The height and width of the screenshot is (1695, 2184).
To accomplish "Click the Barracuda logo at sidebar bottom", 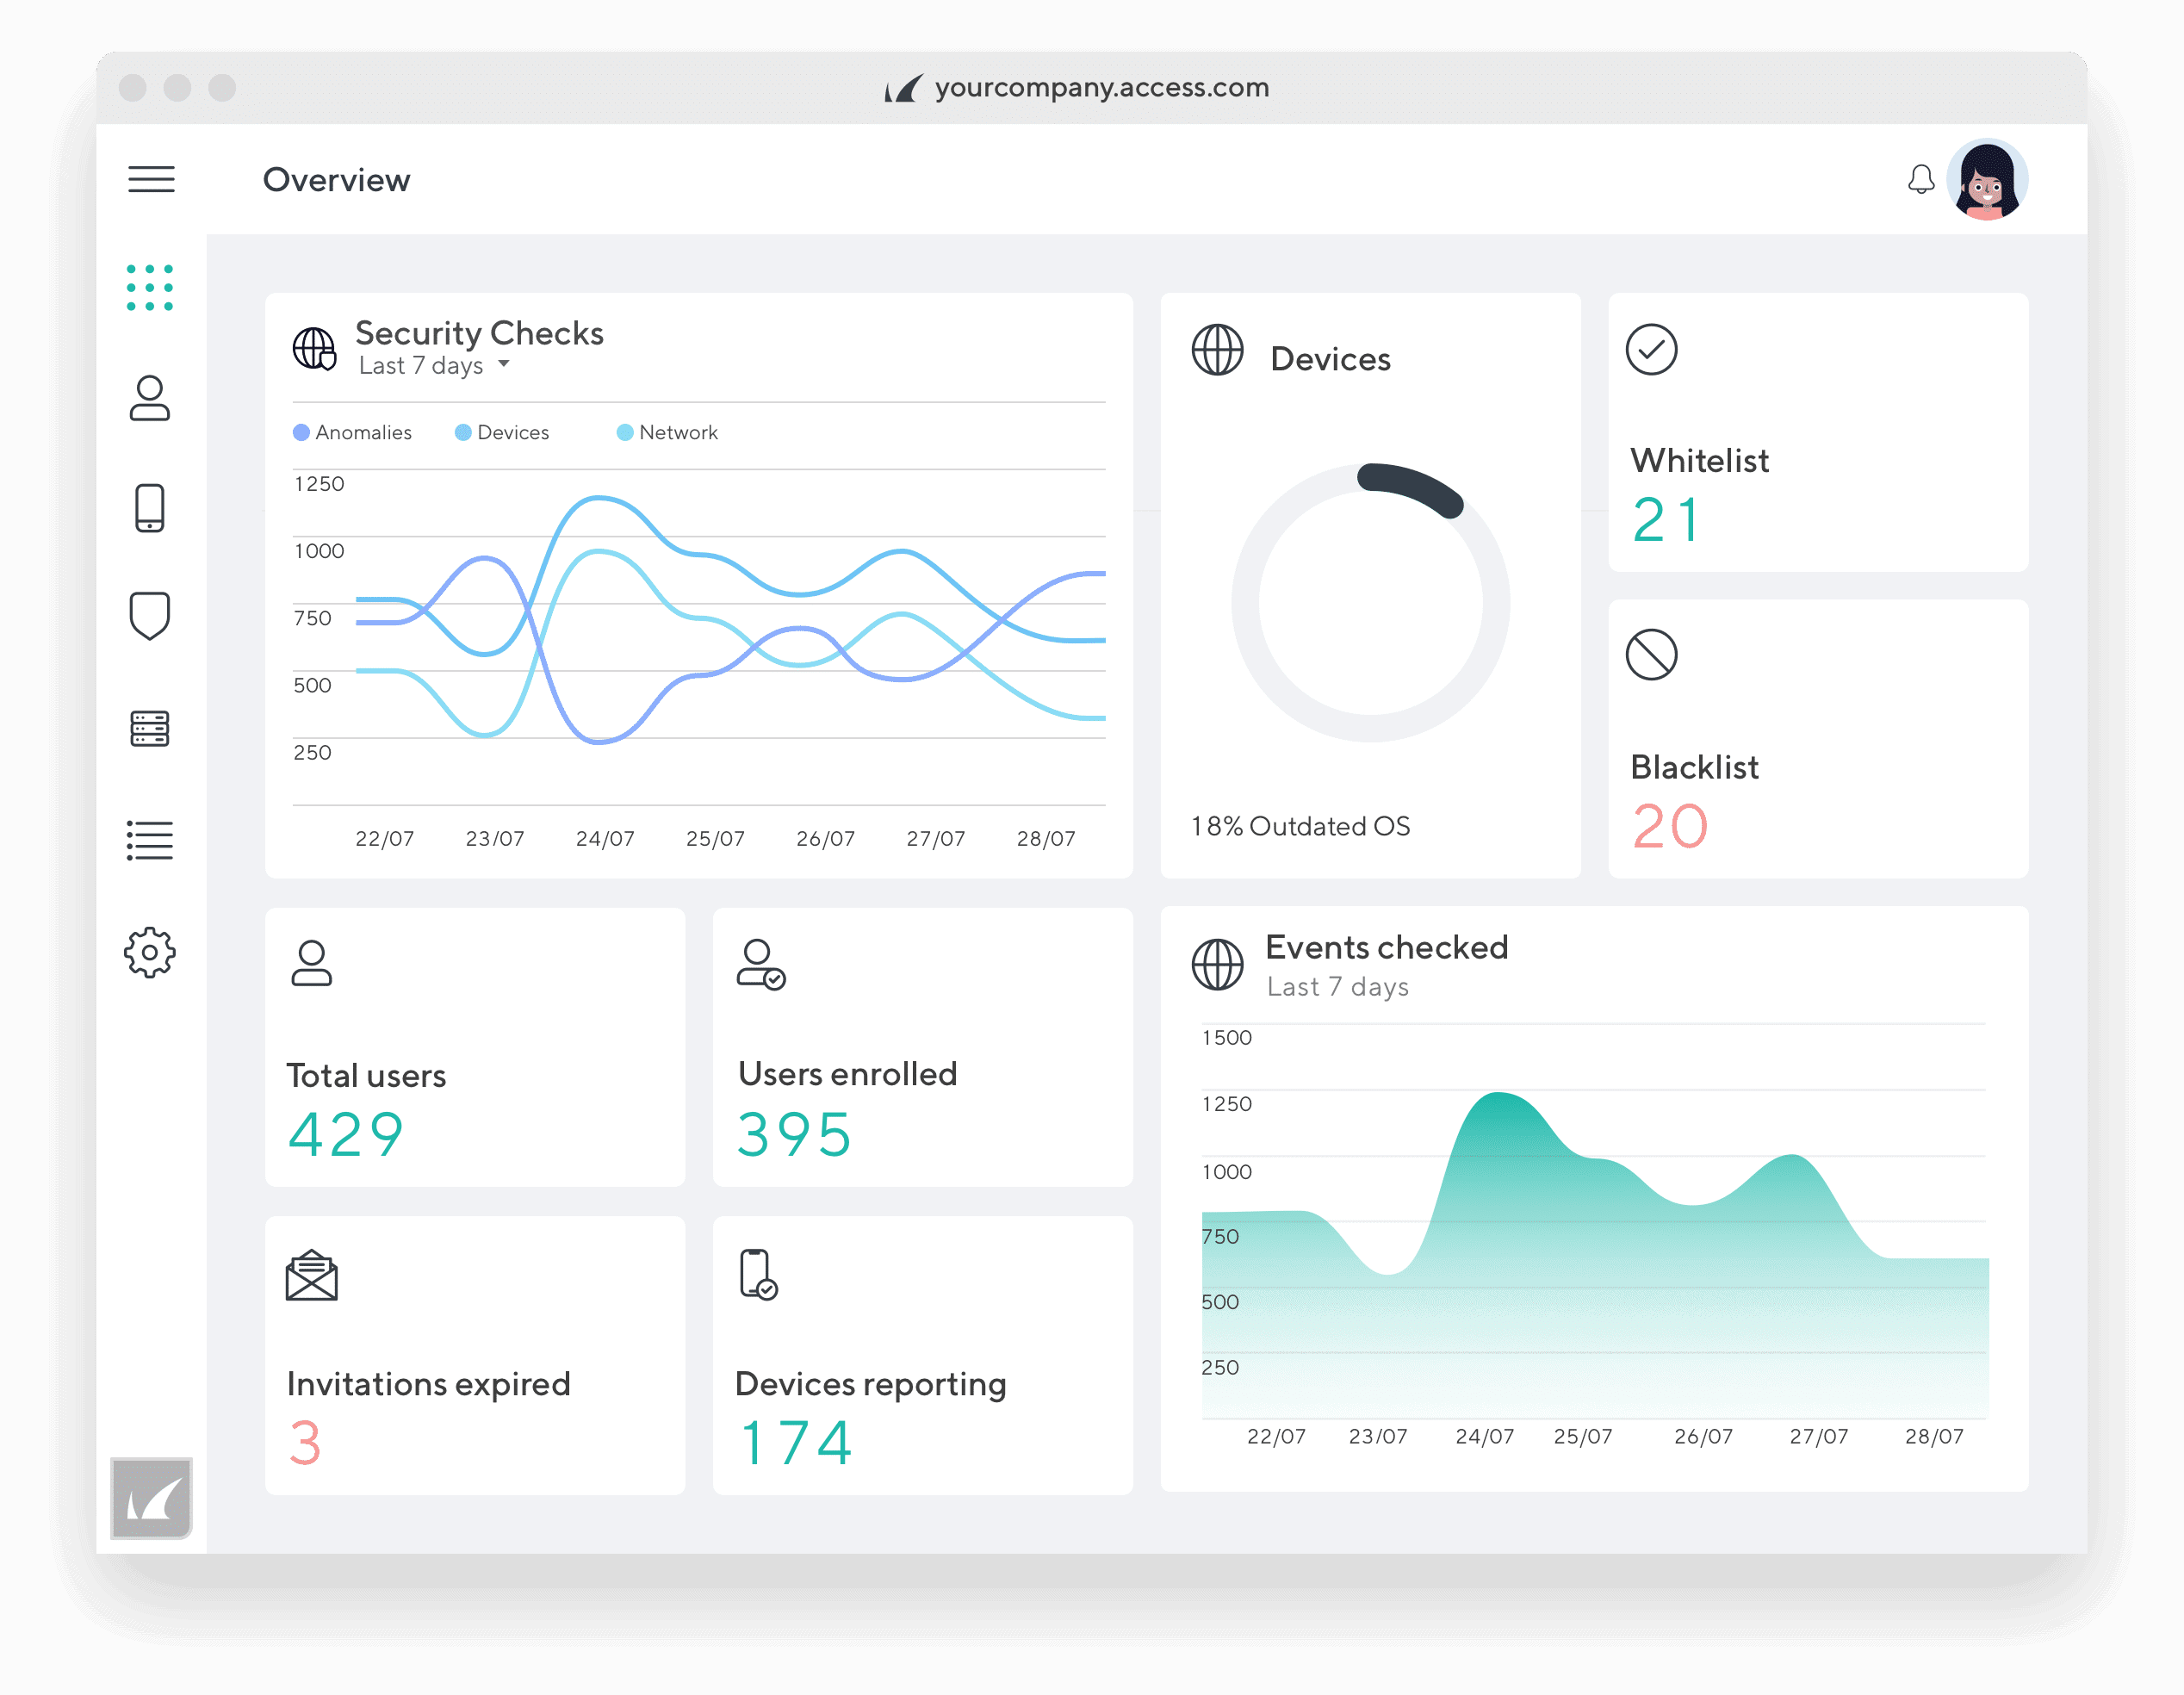I will (151, 1498).
